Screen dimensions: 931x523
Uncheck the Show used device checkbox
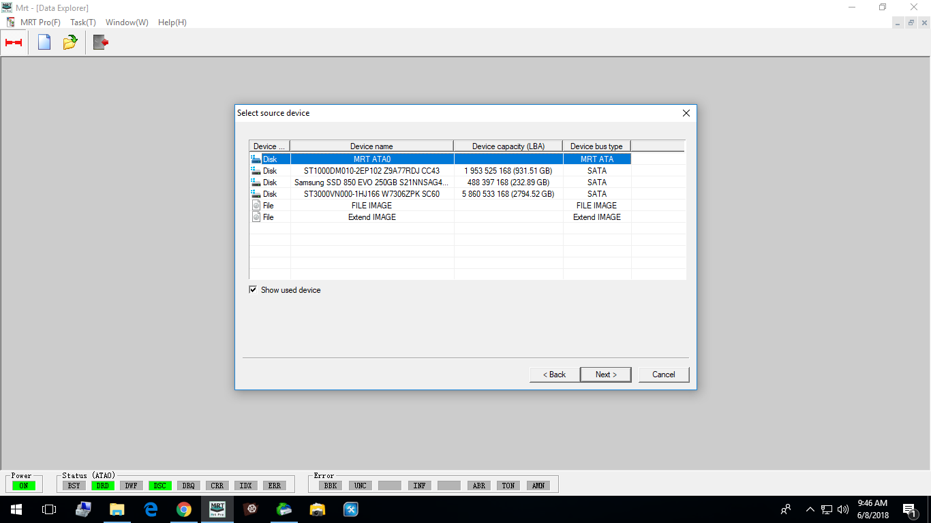(253, 289)
